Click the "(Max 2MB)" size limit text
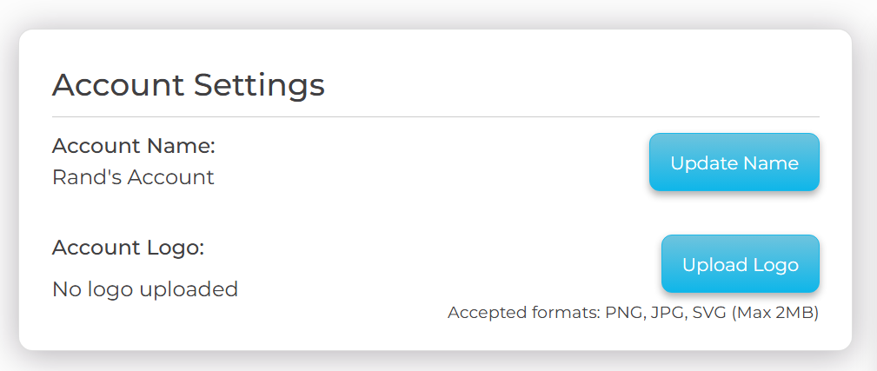 [x=775, y=313]
